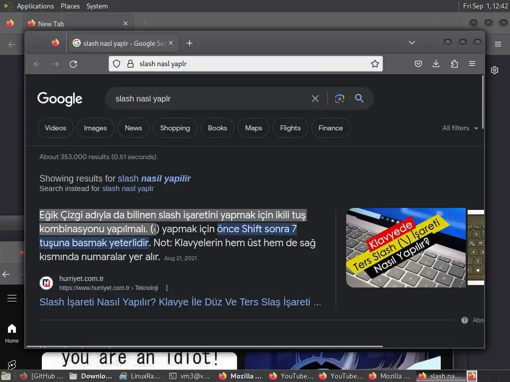This screenshot has height=382, width=510.
Task: Close the slash nasl yaplr tab
Action: pos(171,43)
